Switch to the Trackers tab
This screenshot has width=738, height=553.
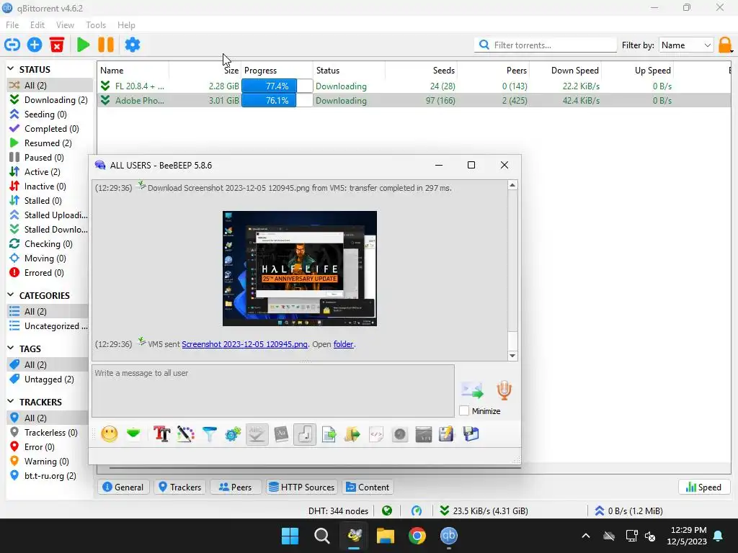click(x=179, y=487)
